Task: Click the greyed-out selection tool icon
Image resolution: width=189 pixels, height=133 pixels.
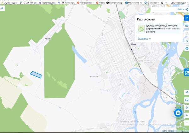Action: click(x=187, y=33)
